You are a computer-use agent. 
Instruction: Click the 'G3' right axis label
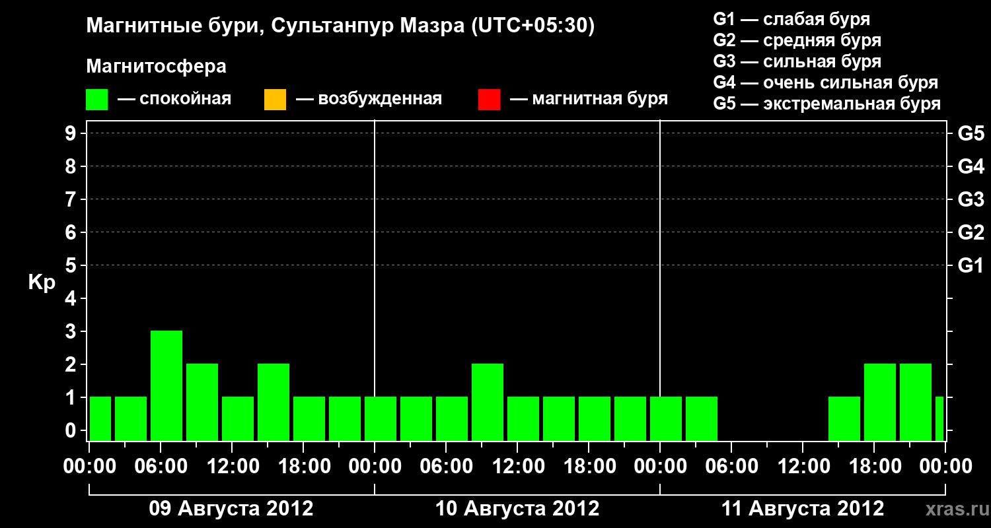click(x=971, y=199)
